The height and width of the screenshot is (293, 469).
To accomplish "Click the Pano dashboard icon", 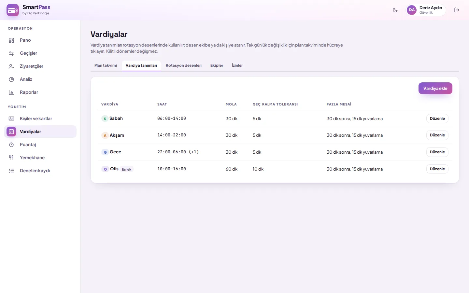I will [11, 40].
